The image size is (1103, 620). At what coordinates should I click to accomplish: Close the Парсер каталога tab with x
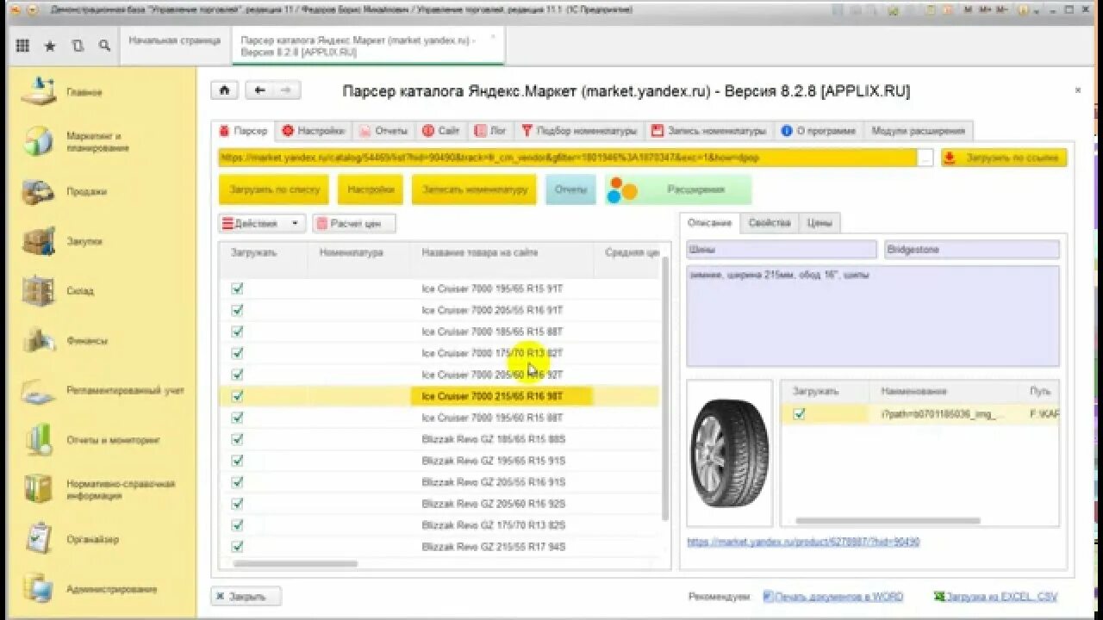[493, 37]
